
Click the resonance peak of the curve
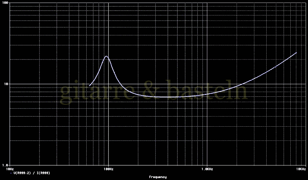[x=106, y=56]
